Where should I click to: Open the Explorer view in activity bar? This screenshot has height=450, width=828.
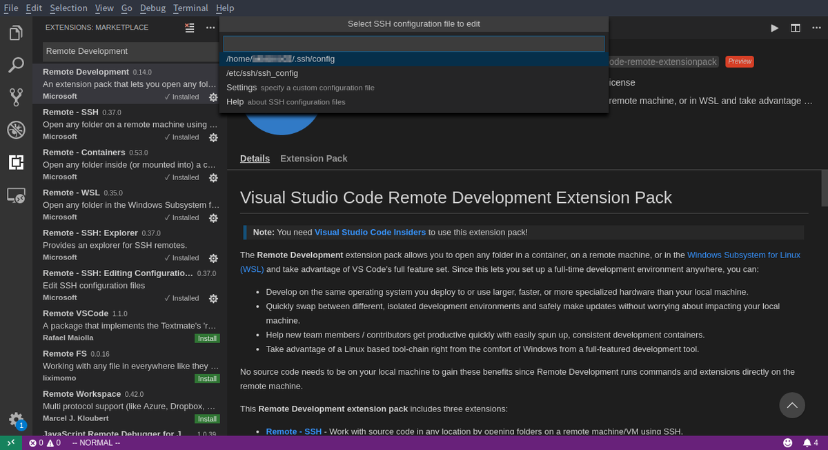tap(16, 32)
